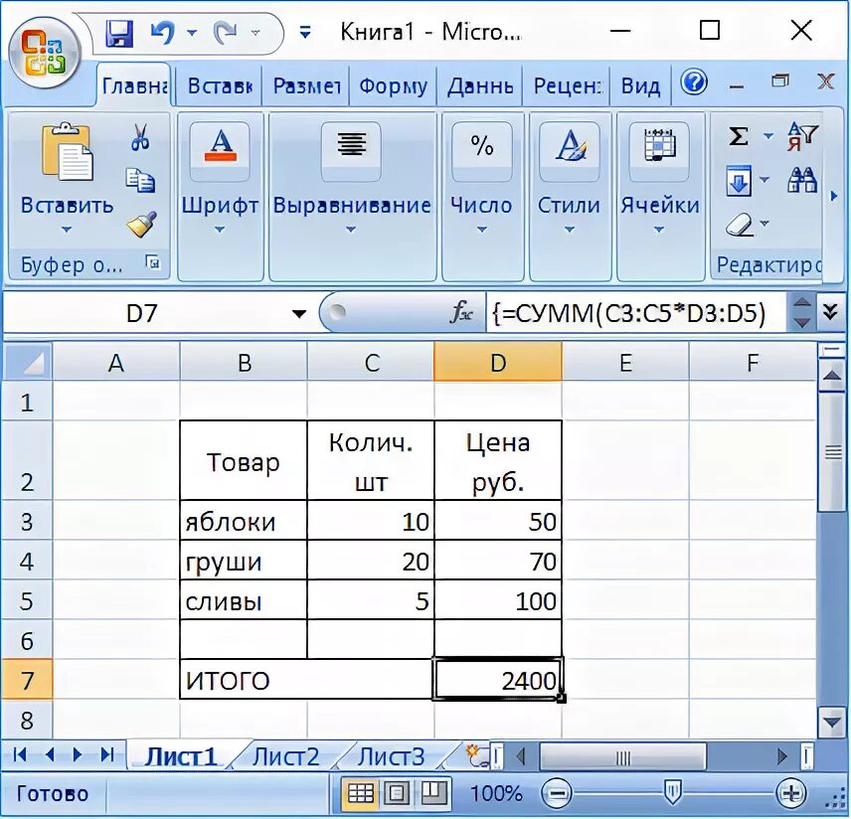Open the Разметка ribbon tab
The height and width of the screenshot is (819, 851).
point(306,85)
